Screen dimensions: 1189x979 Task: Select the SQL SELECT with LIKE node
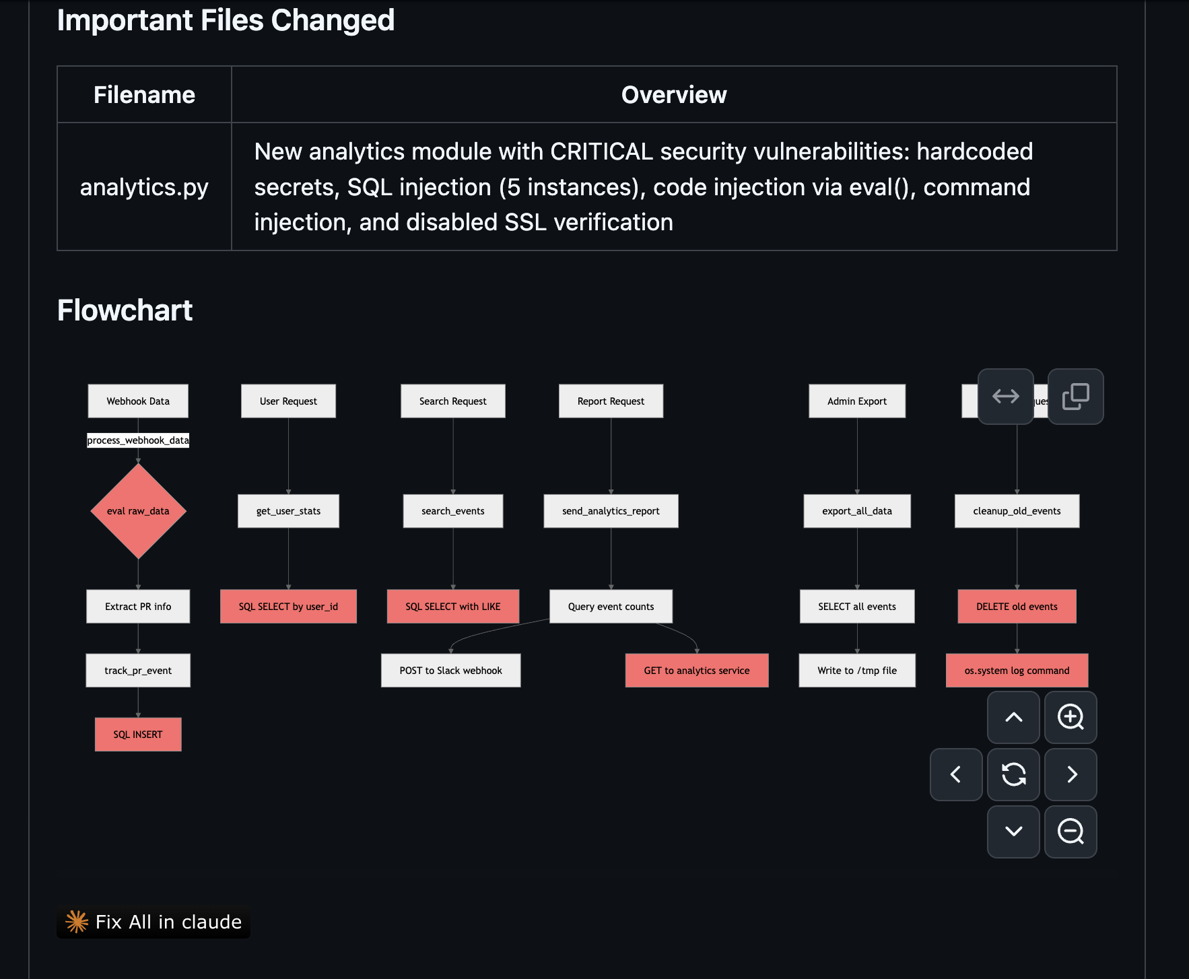point(452,606)
